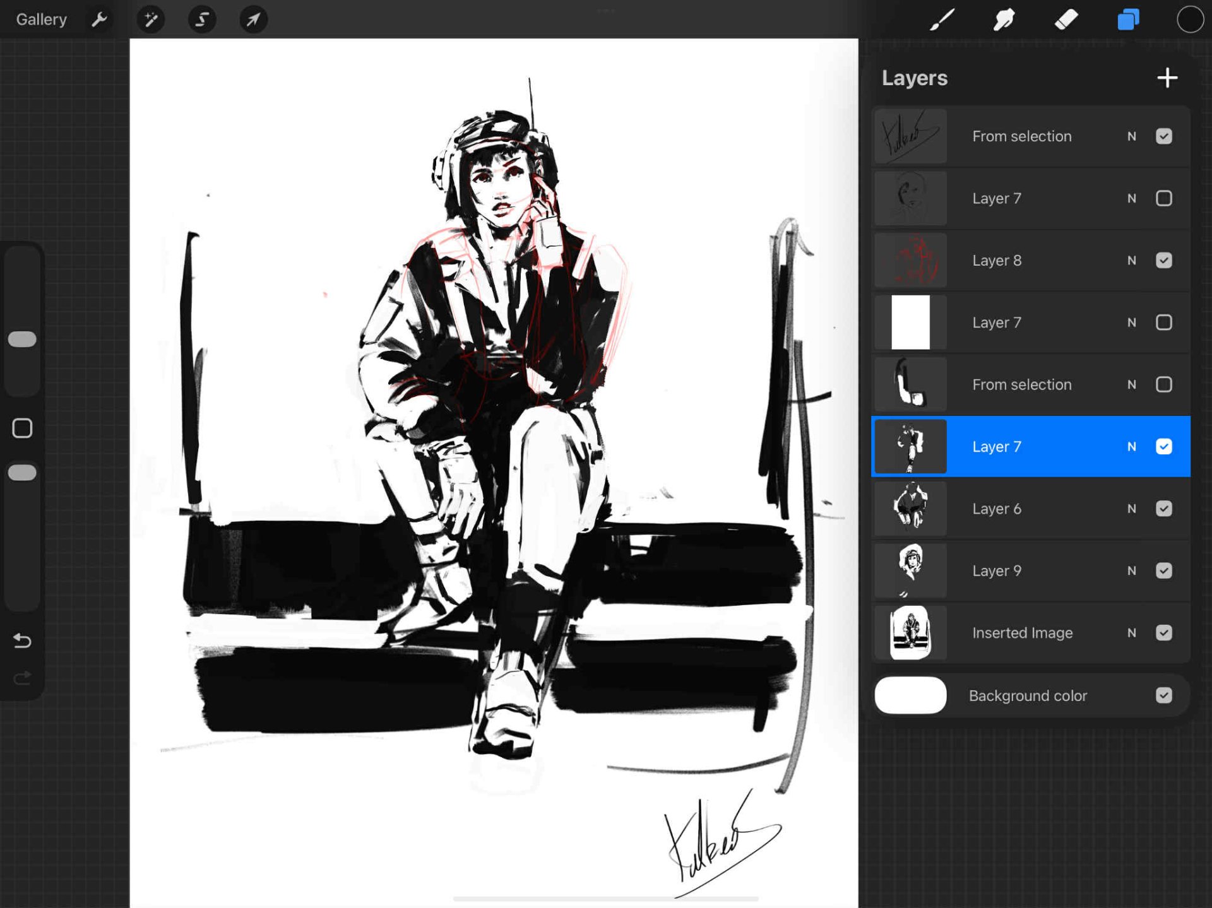This screenshot has width=1212, height=908.
Task: Return to the Gallery
Action: click(41, 20)
